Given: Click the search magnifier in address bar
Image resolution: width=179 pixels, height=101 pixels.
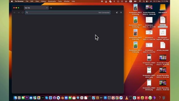Looking at the screenshot, I should pyautogui.click(x=27, y=12).
